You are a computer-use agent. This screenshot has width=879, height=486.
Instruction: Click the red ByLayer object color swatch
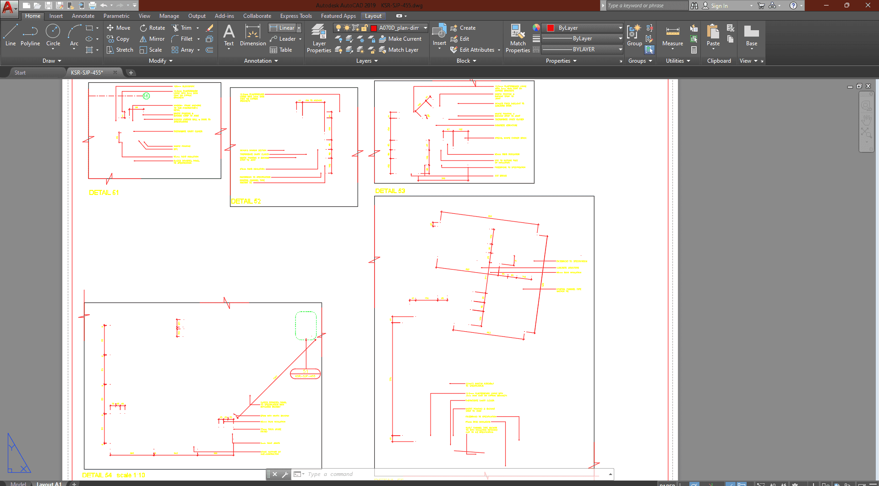(551, 28)
